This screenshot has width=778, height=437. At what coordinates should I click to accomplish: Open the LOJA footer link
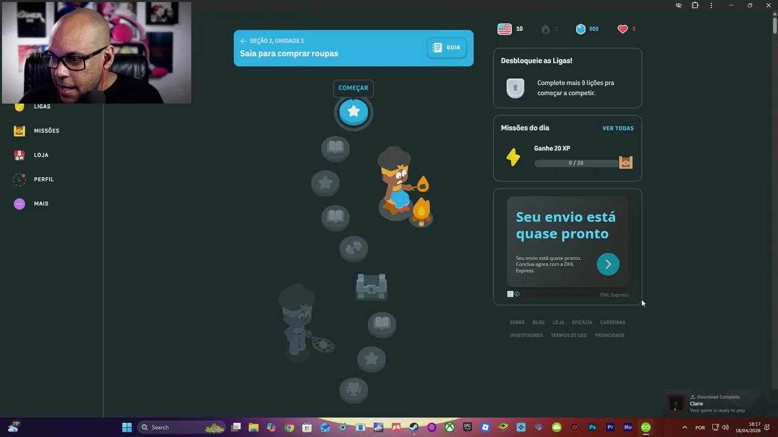(558, 322)
